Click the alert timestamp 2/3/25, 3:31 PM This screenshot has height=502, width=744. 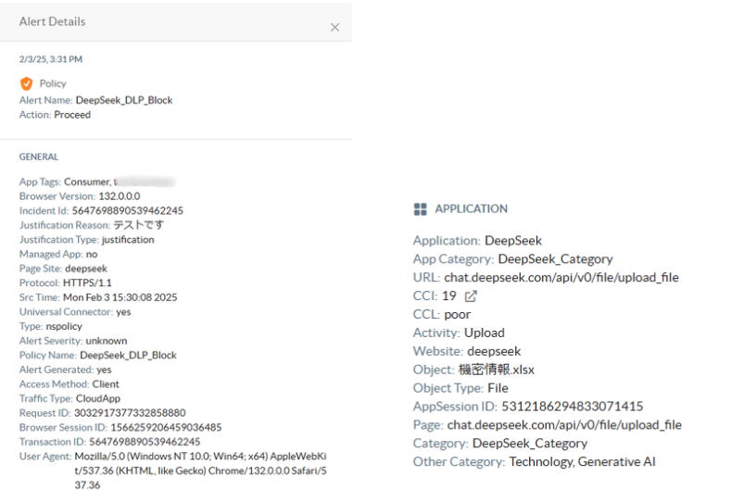click(51, 59)
